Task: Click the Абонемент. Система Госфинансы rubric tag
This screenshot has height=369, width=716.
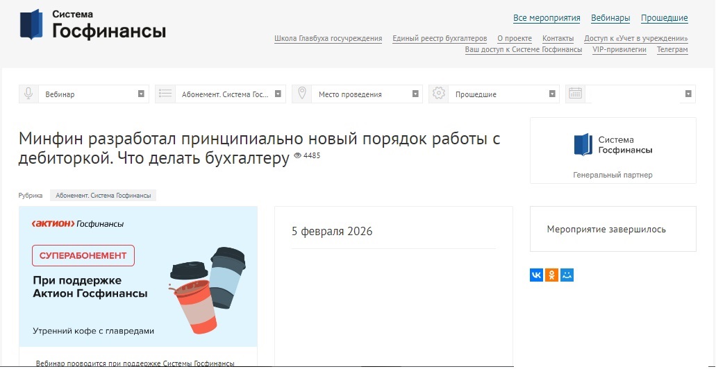Action: click(103, 196)
